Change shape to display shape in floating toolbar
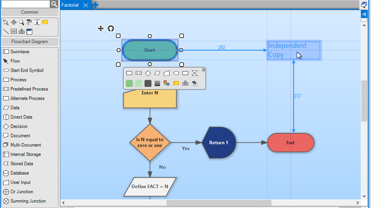371x208 pixels. 176,73
